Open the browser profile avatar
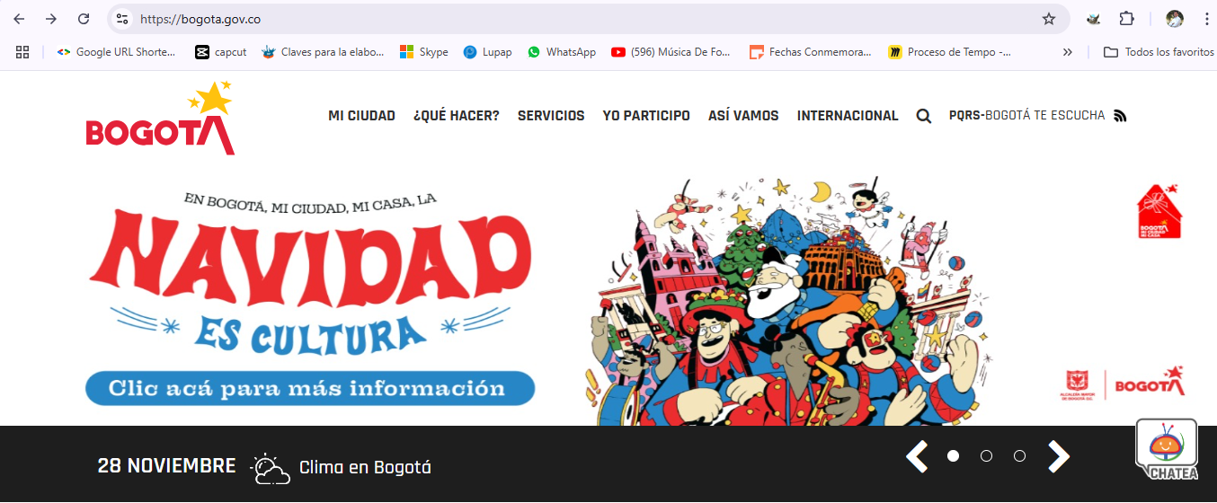 [x=1175, y=19]
